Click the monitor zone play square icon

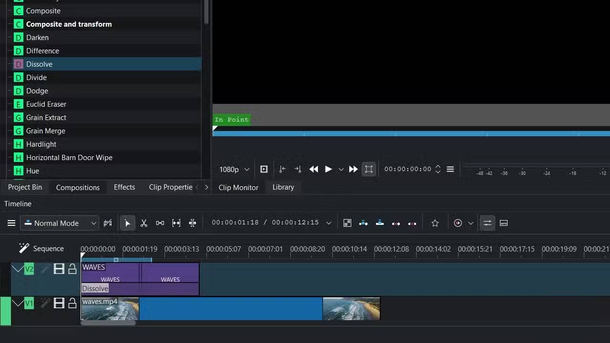click(264, 169)
